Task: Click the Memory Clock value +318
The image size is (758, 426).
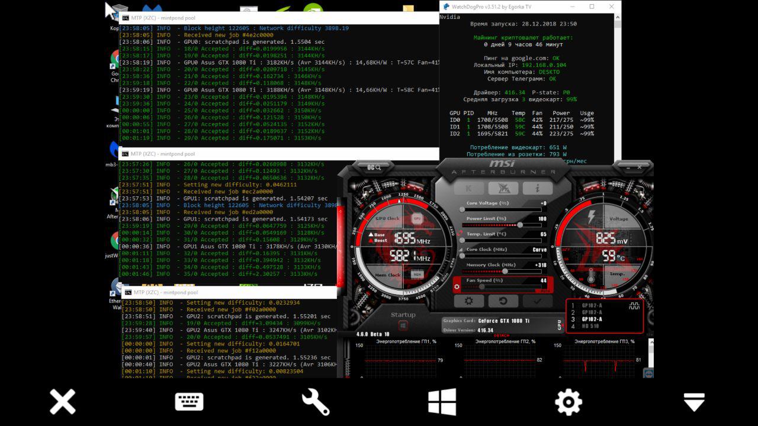Action: point(539,265)
